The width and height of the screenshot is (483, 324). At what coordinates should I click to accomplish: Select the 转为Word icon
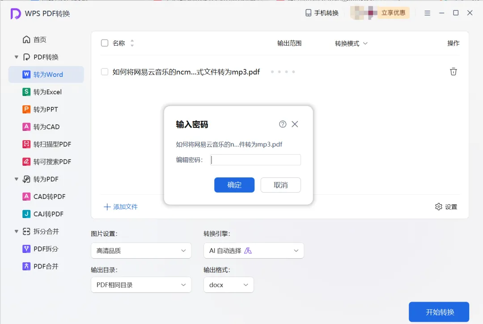pyautogui.click(x=26, y=75)
